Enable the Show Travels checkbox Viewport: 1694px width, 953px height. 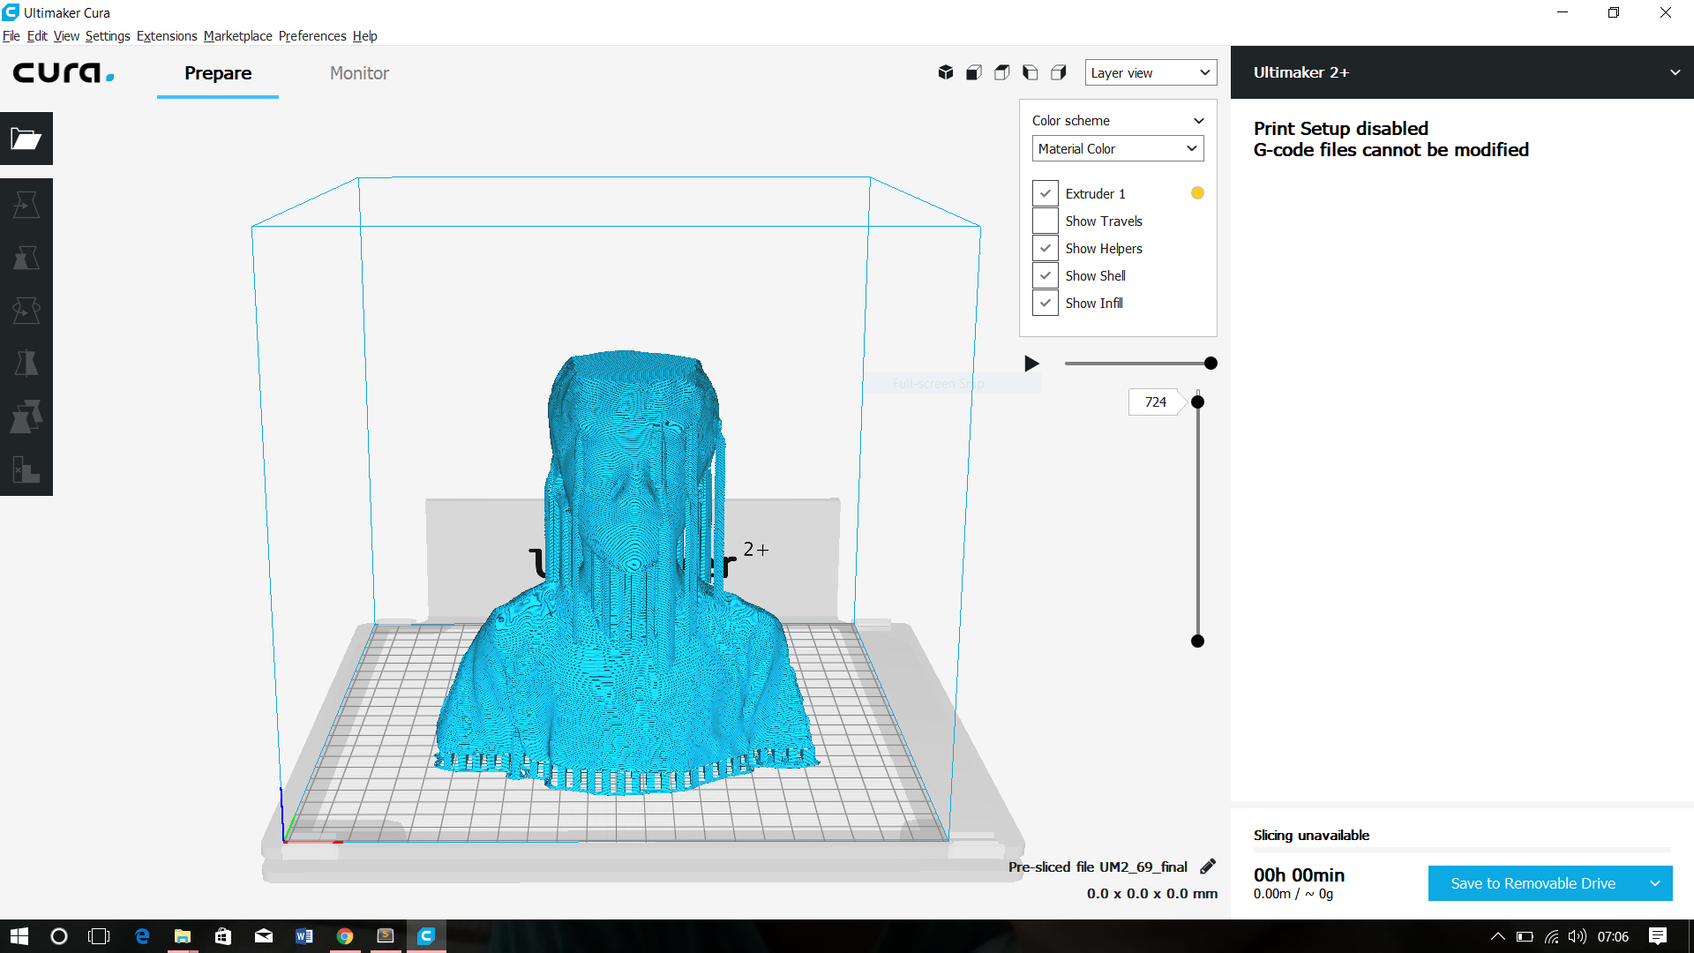(x=1046, y=221)
